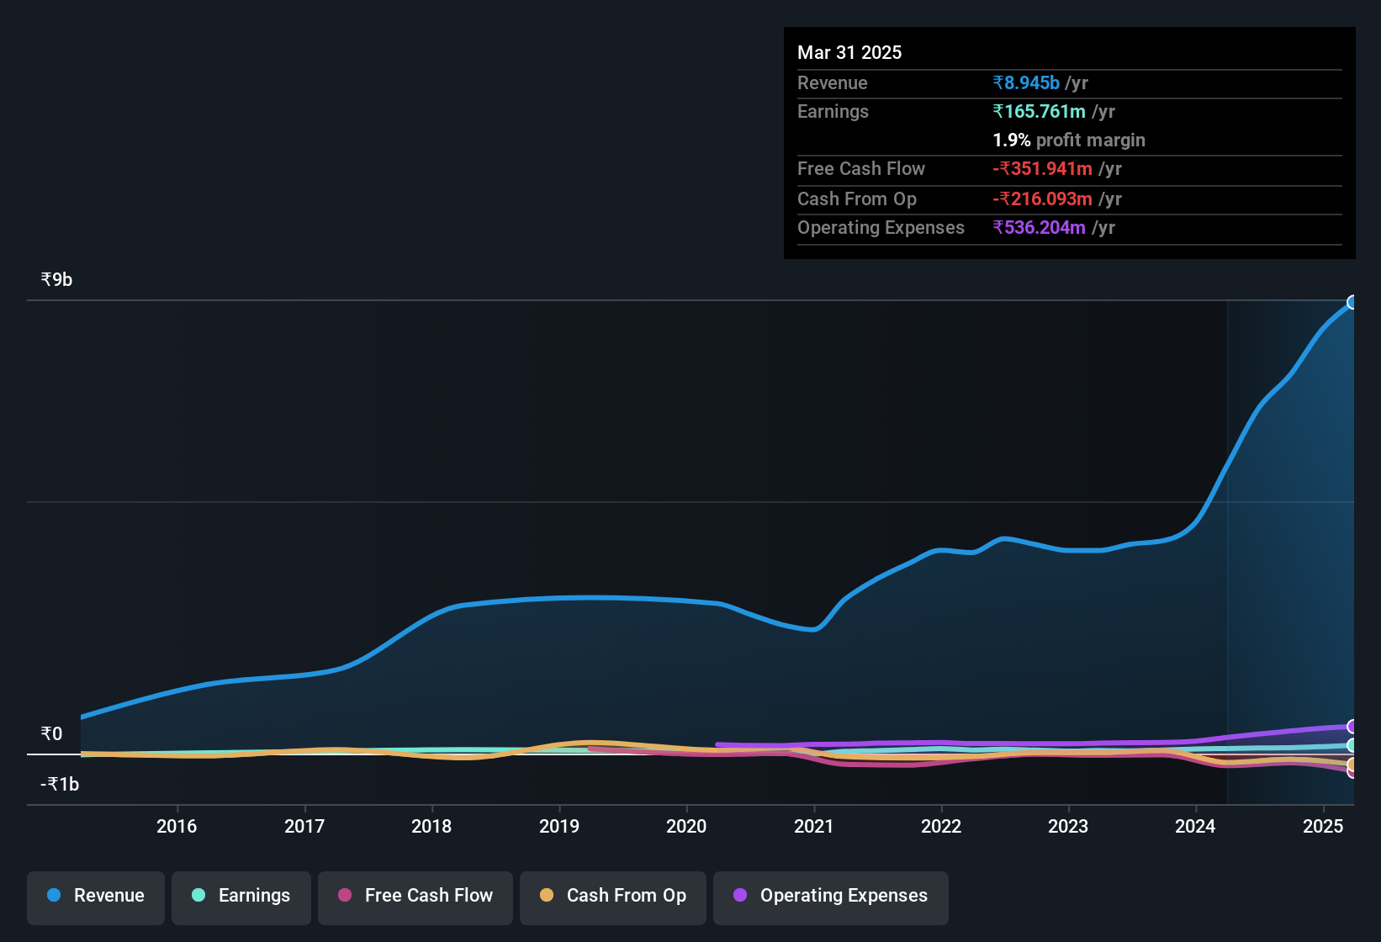1381x942 pixels.
Task: Click the ₹9b y-axis label
Action: 56,279
